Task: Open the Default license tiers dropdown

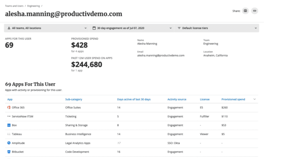Action: [x=217, y=28]
